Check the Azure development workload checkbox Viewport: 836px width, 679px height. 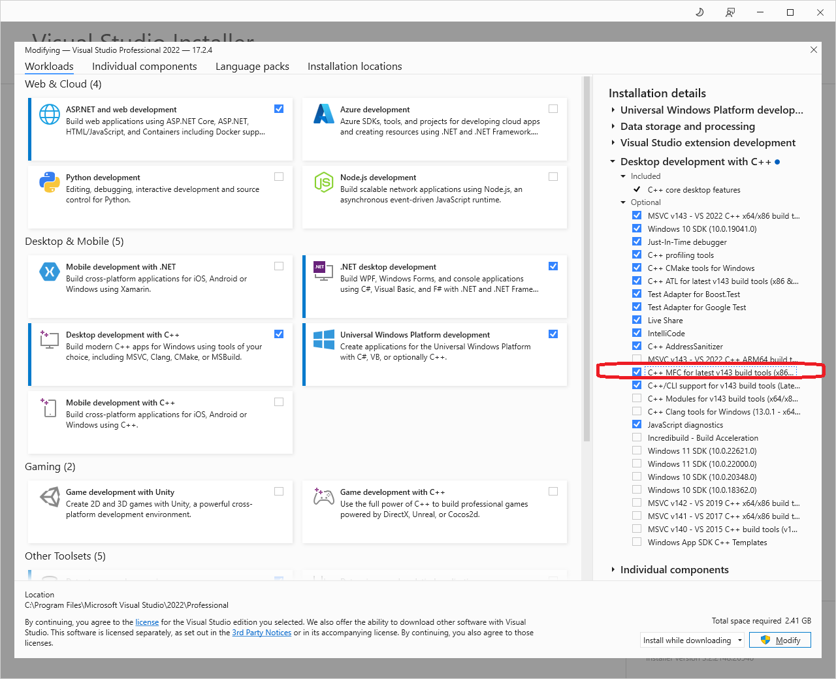point(553,109)
